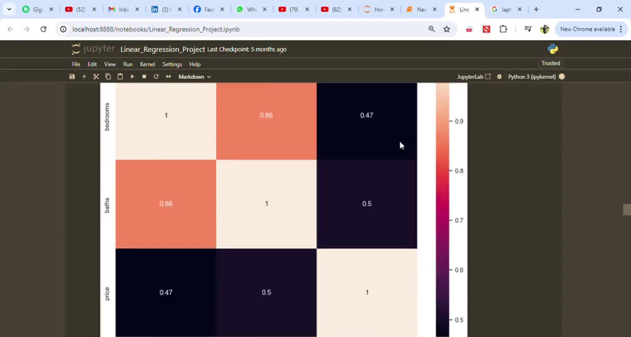
Task: Reload the current page
Action: (x=44, y=29)
